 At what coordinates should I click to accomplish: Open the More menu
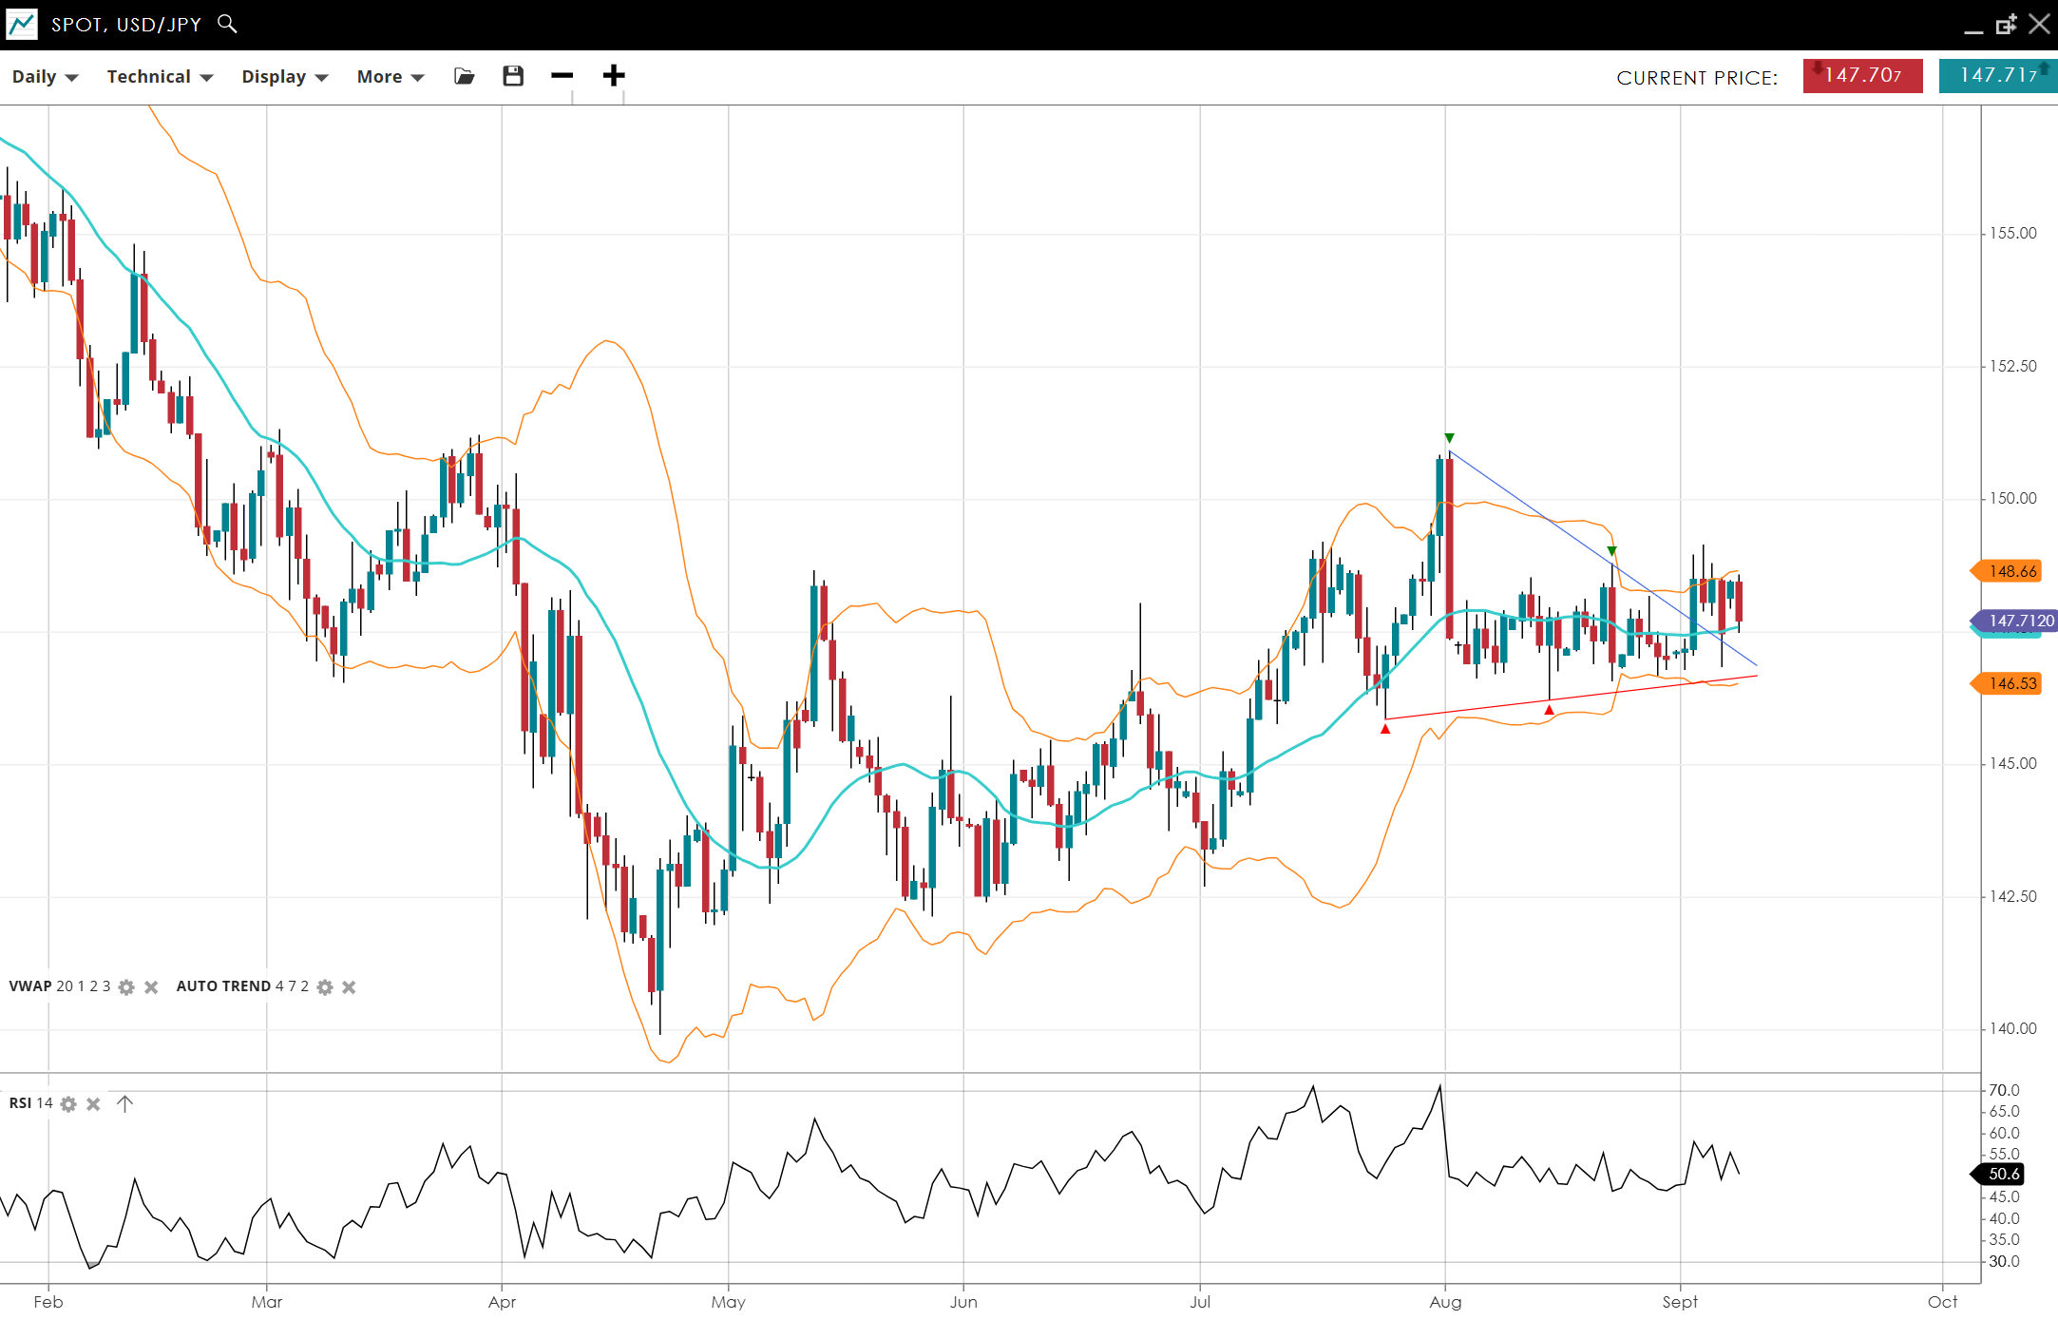(390, 77)
